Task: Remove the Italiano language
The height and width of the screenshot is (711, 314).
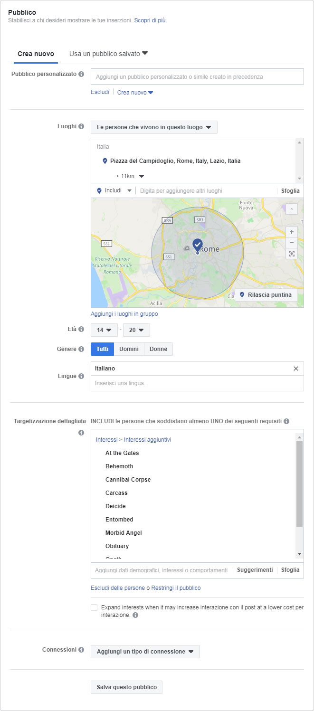Action: 296,369
